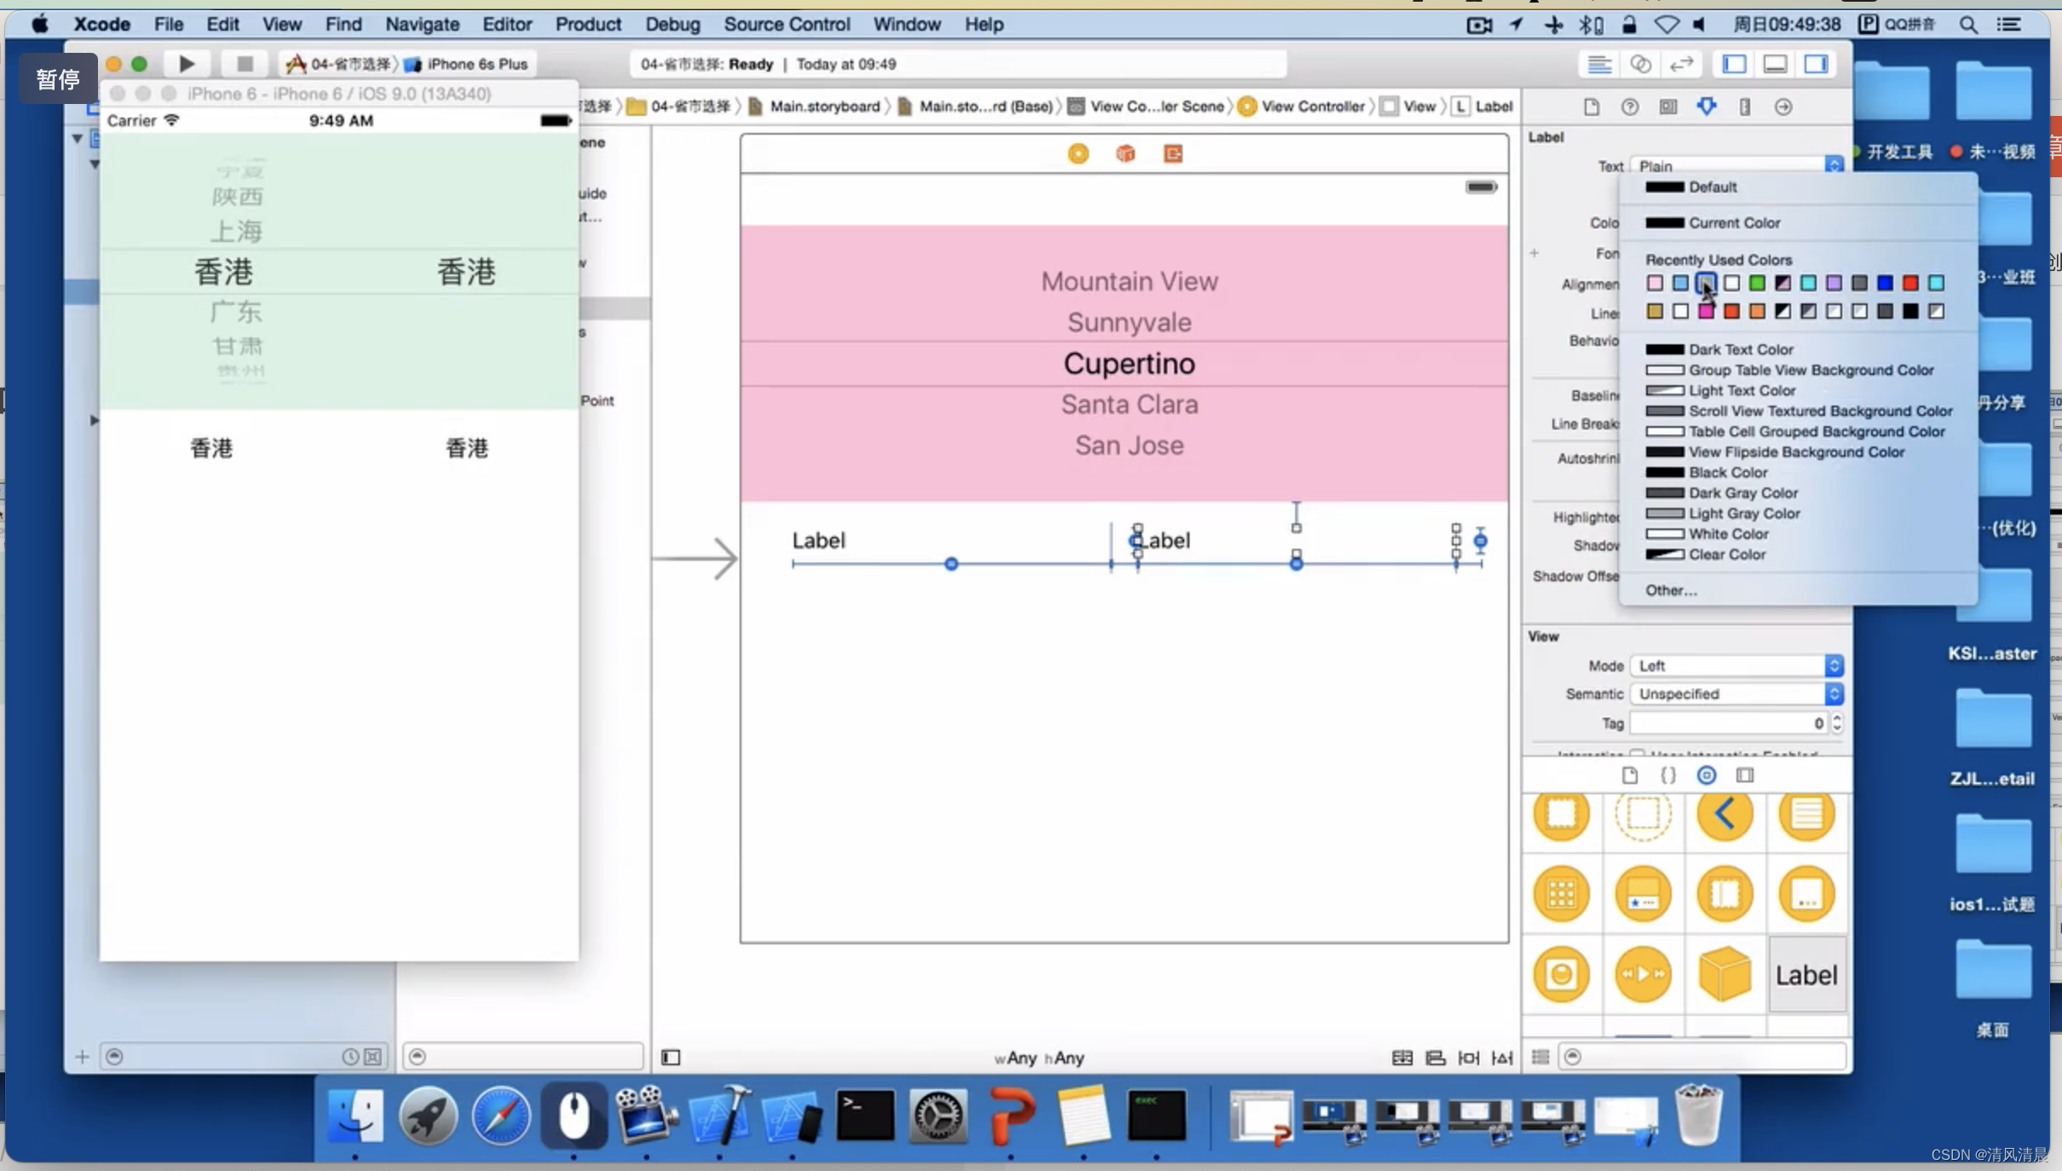2062x1171 pixels.
Task: Select Default in the color menu
Action: click(x=1798, y=187)
